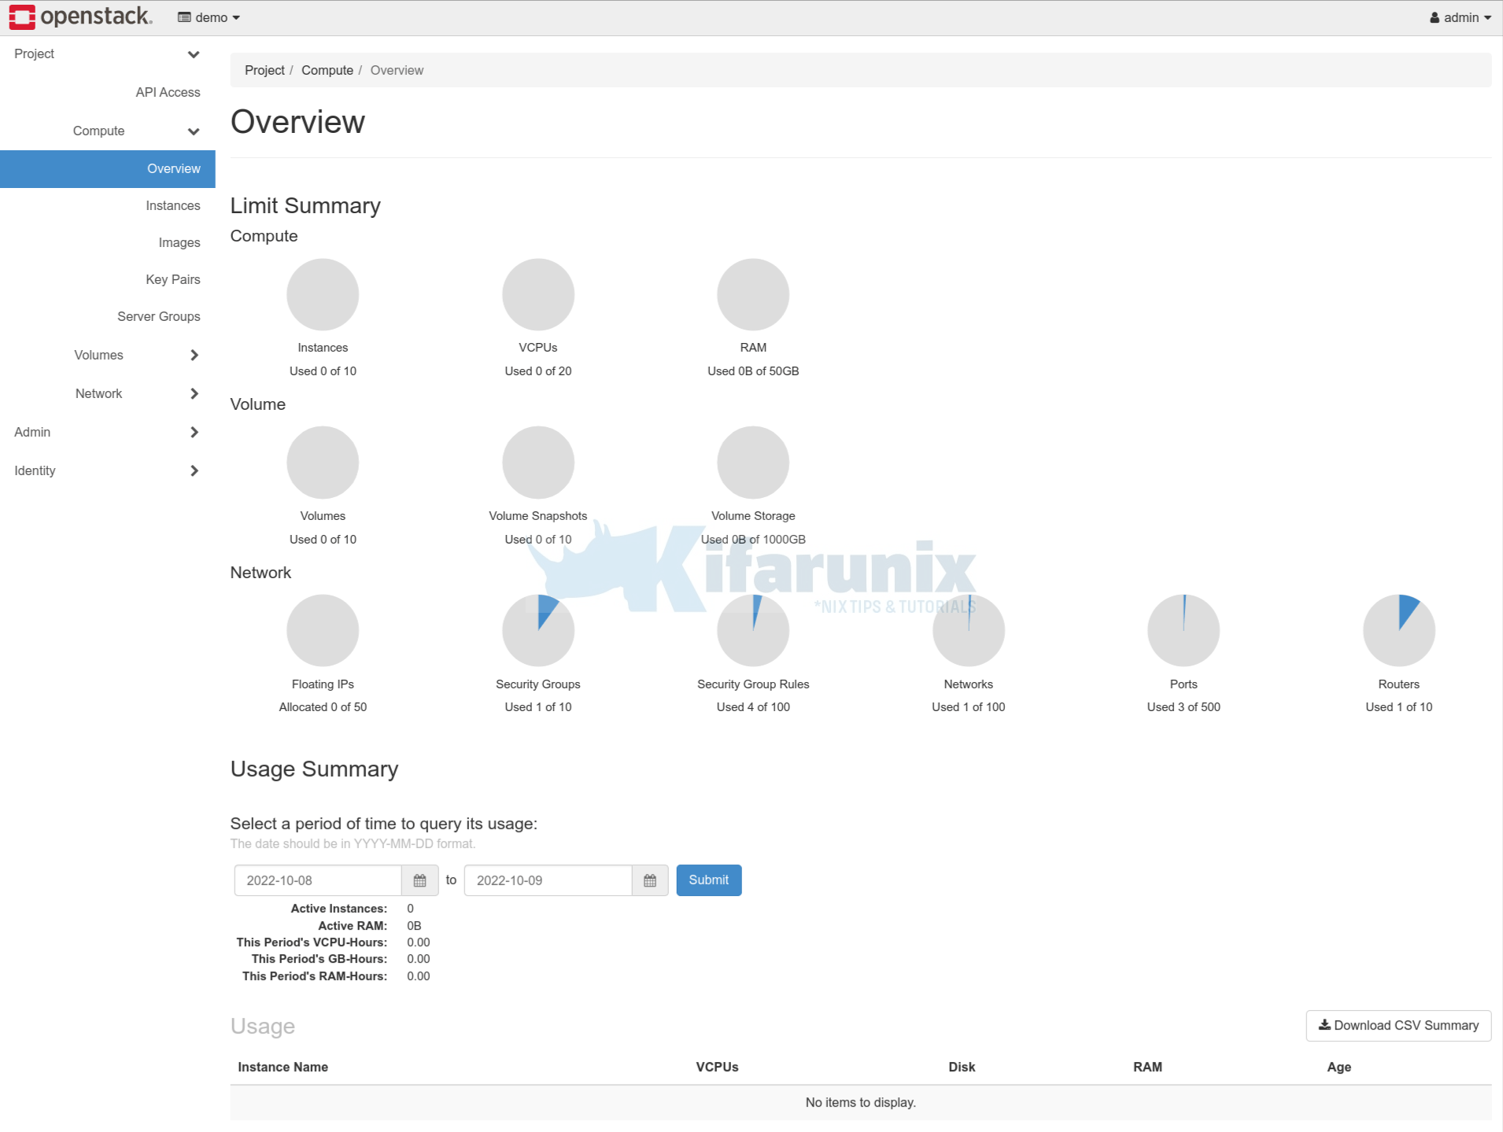Open the start date calendar picker

(x=419, y=880)
